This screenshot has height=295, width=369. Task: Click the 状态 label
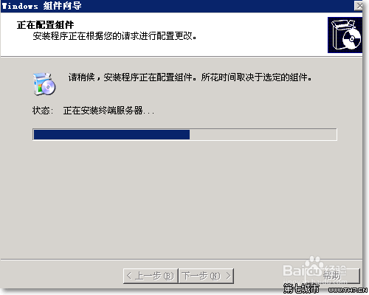click(x=43, y=111)
